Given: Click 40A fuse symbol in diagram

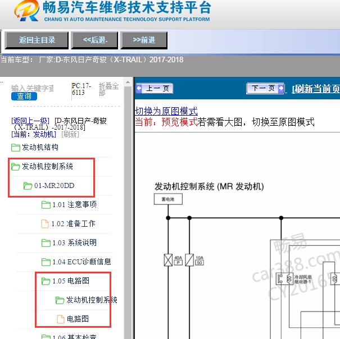Looking at the screenshot, I should click(x=168, y=260).
